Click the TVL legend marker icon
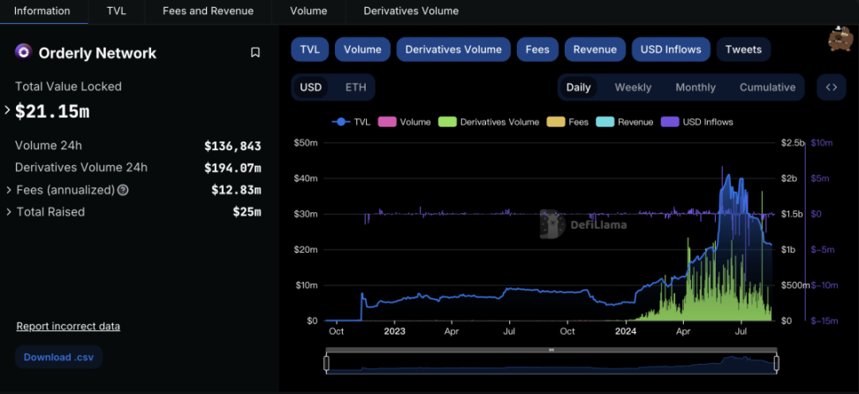Viewport: 859px width, 394px height. tap(341, 122)
